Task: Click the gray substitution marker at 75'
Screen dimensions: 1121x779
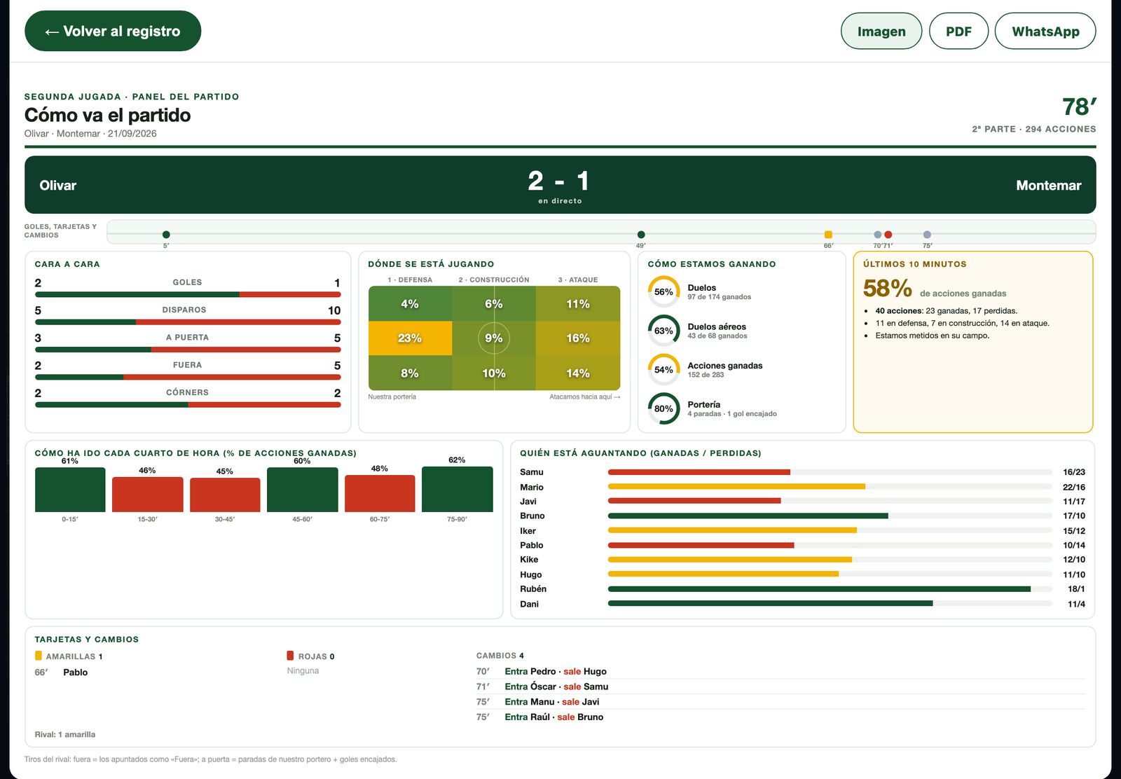Action: (x=927, y=235)
